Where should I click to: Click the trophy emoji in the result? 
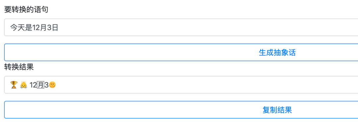tap(14, 85)
